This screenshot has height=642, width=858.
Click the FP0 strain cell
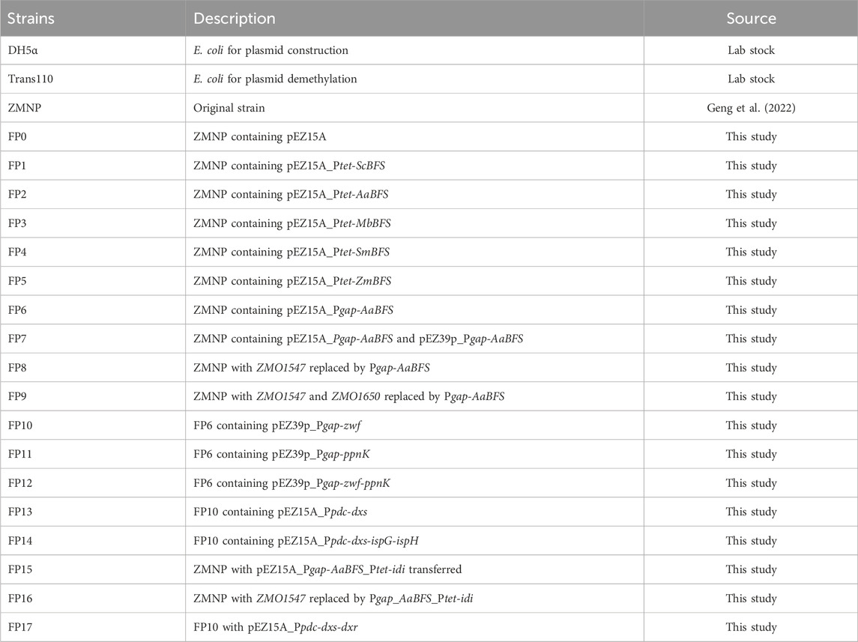point(92,136)
